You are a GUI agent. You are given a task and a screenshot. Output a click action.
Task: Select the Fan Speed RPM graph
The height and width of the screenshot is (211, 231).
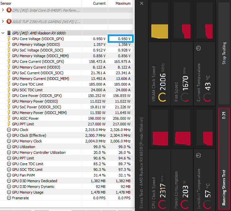point(182,21)
